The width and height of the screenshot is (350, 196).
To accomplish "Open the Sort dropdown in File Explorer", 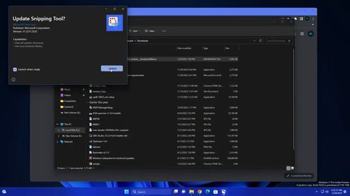I will (135, 31).
